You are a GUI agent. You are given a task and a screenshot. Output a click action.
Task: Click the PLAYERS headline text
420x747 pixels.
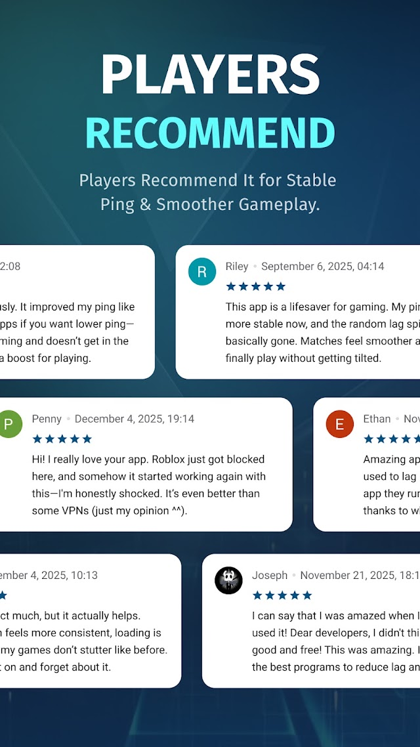[210, 74]
